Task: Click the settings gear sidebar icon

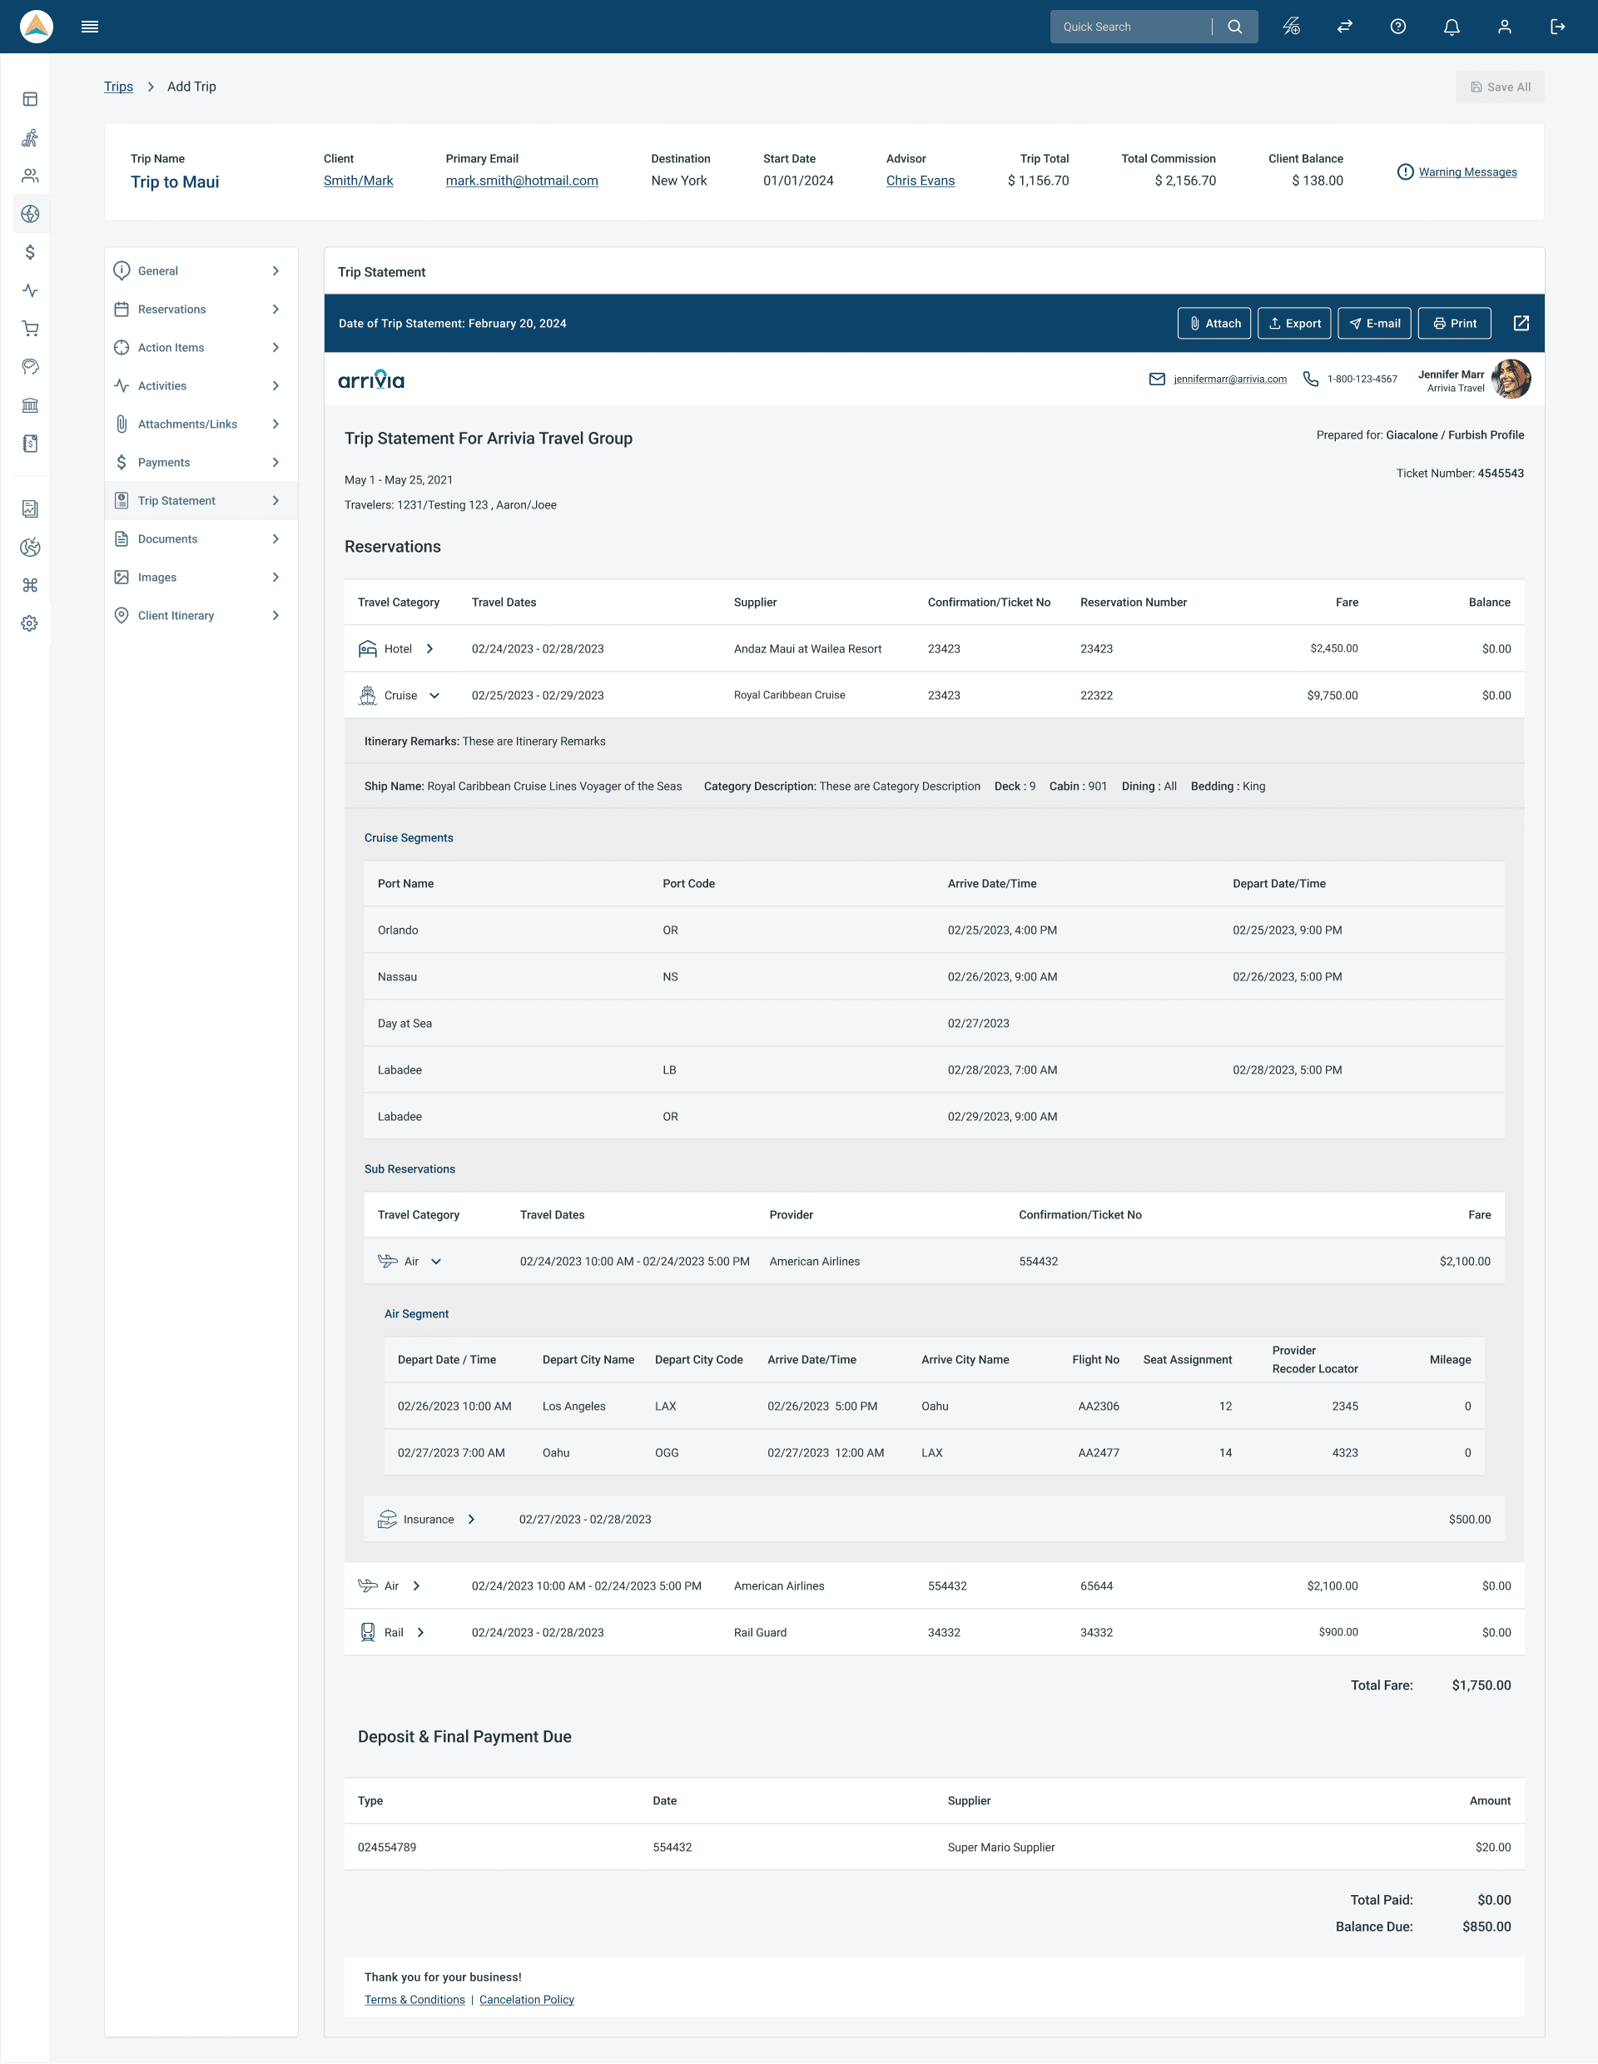Action: [x=30, y=623]
